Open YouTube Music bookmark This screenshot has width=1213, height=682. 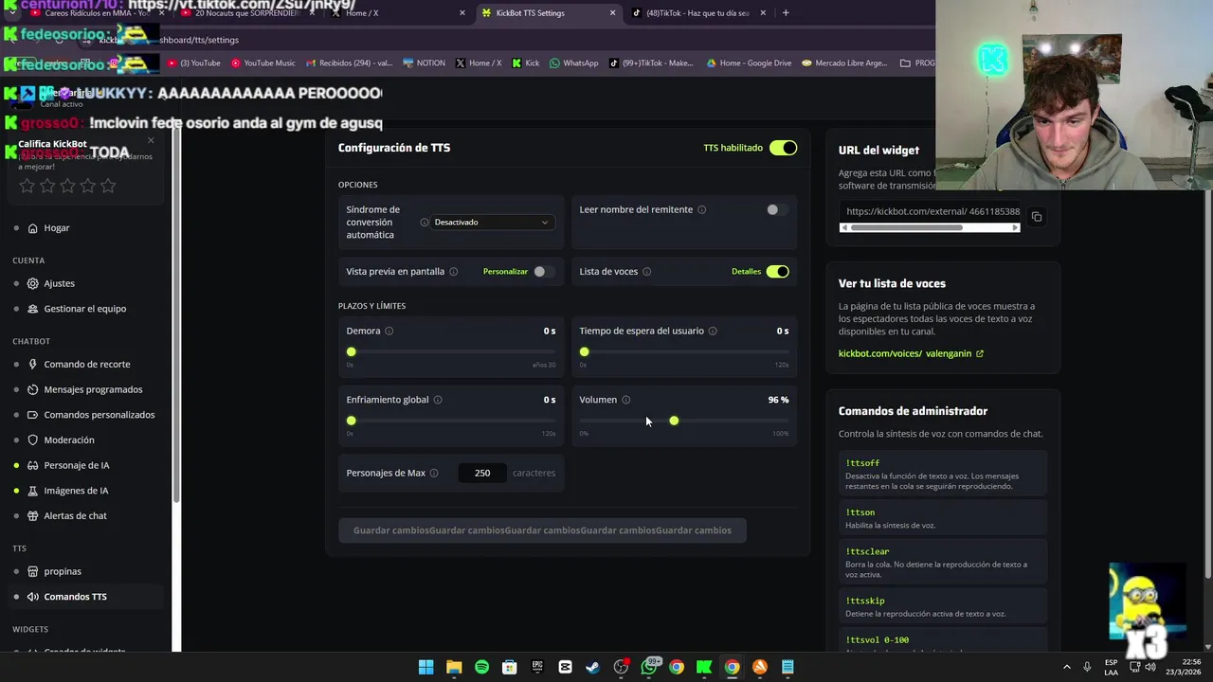coord(263,63)
